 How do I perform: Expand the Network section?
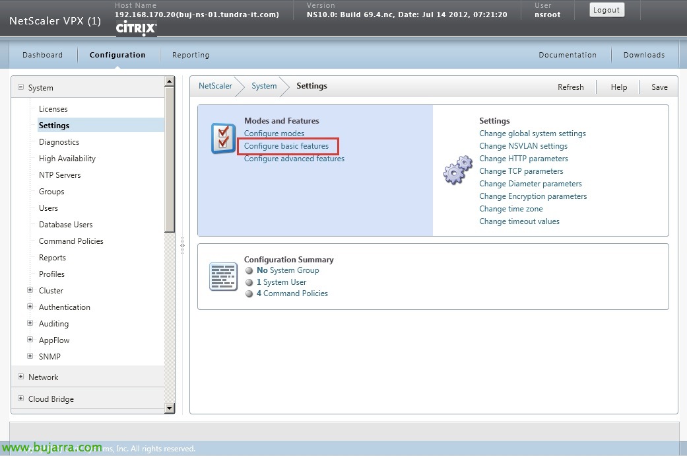click(20, 377)
